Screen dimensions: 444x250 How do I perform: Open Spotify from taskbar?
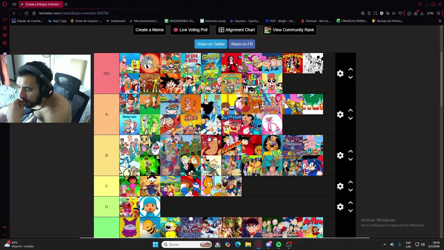pyautogui.click(x=279, y=244)
